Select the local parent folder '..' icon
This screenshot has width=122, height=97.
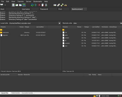[x=1, y=30]
